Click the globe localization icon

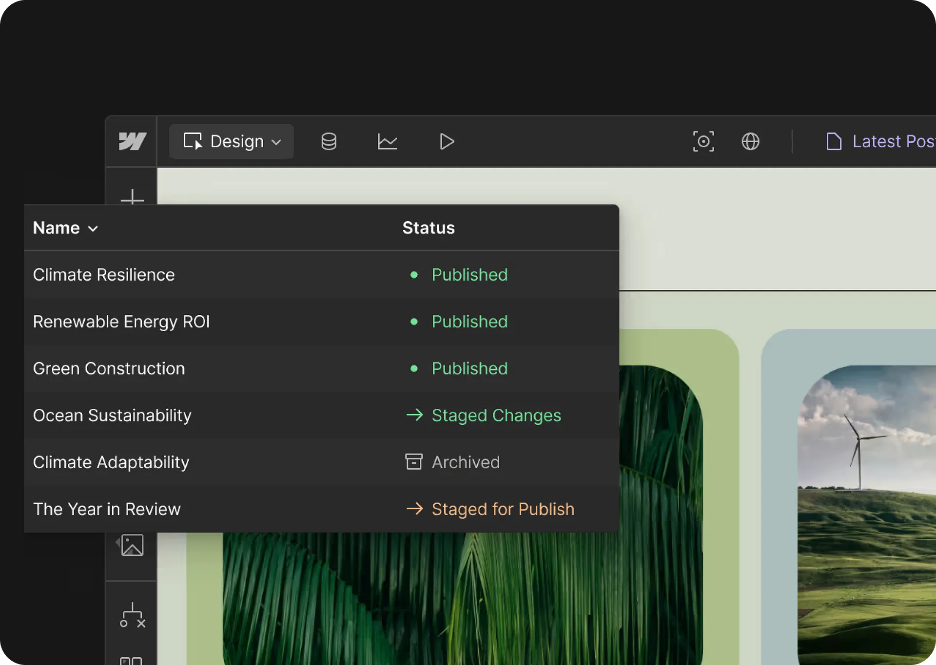pyautogui.click(x=750, y=141)
